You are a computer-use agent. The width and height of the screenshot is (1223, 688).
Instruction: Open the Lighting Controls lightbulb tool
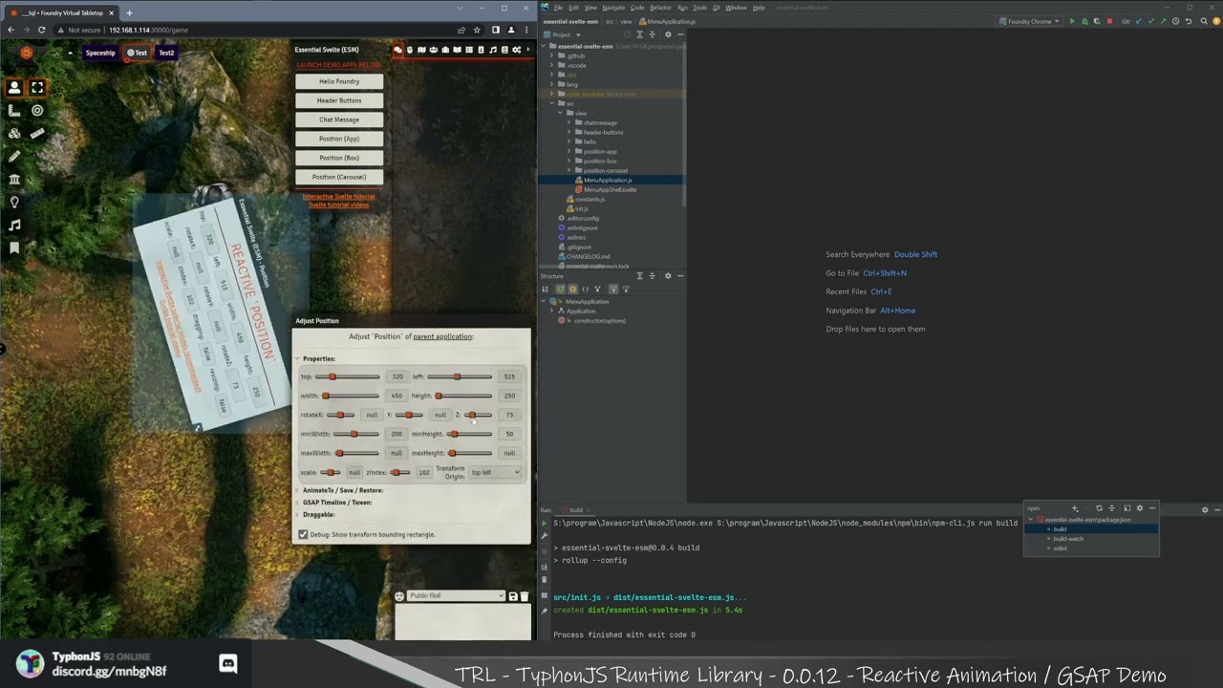coord(14,202)
